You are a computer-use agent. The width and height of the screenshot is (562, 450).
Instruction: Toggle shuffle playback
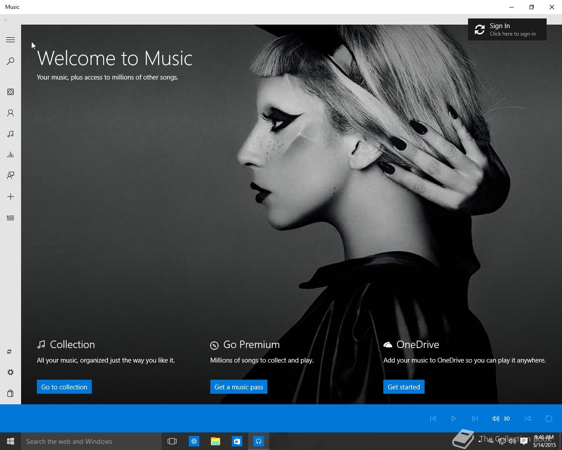(528, 418)
